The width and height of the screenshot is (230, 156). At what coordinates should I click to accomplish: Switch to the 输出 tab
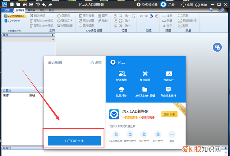coord(51,10)
